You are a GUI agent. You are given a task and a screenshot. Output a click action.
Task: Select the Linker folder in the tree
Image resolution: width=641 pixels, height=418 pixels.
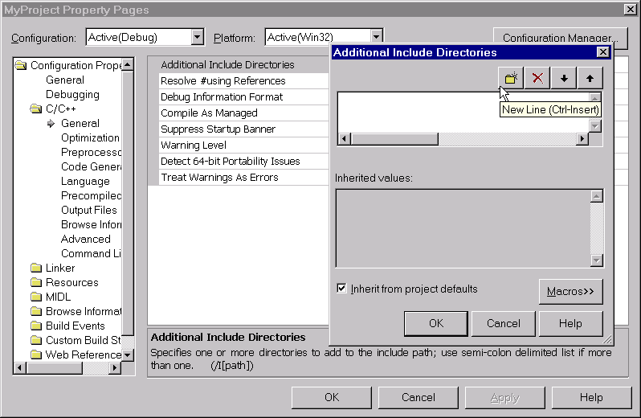tap(59, 268)
